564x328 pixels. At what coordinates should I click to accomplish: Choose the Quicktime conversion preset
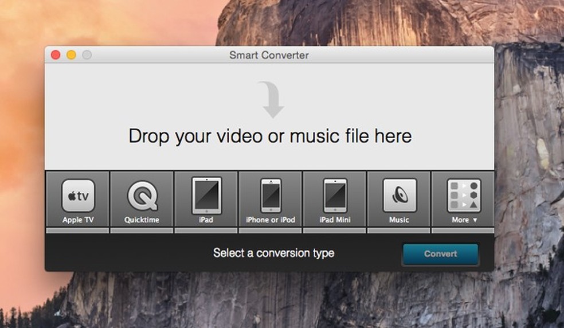(142, 200)
